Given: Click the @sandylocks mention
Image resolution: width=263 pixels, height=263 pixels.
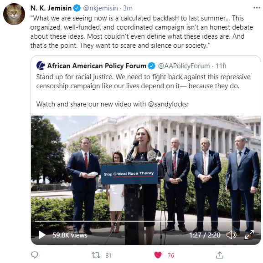Looking at the screenshot, I should [x=167, y=104].
